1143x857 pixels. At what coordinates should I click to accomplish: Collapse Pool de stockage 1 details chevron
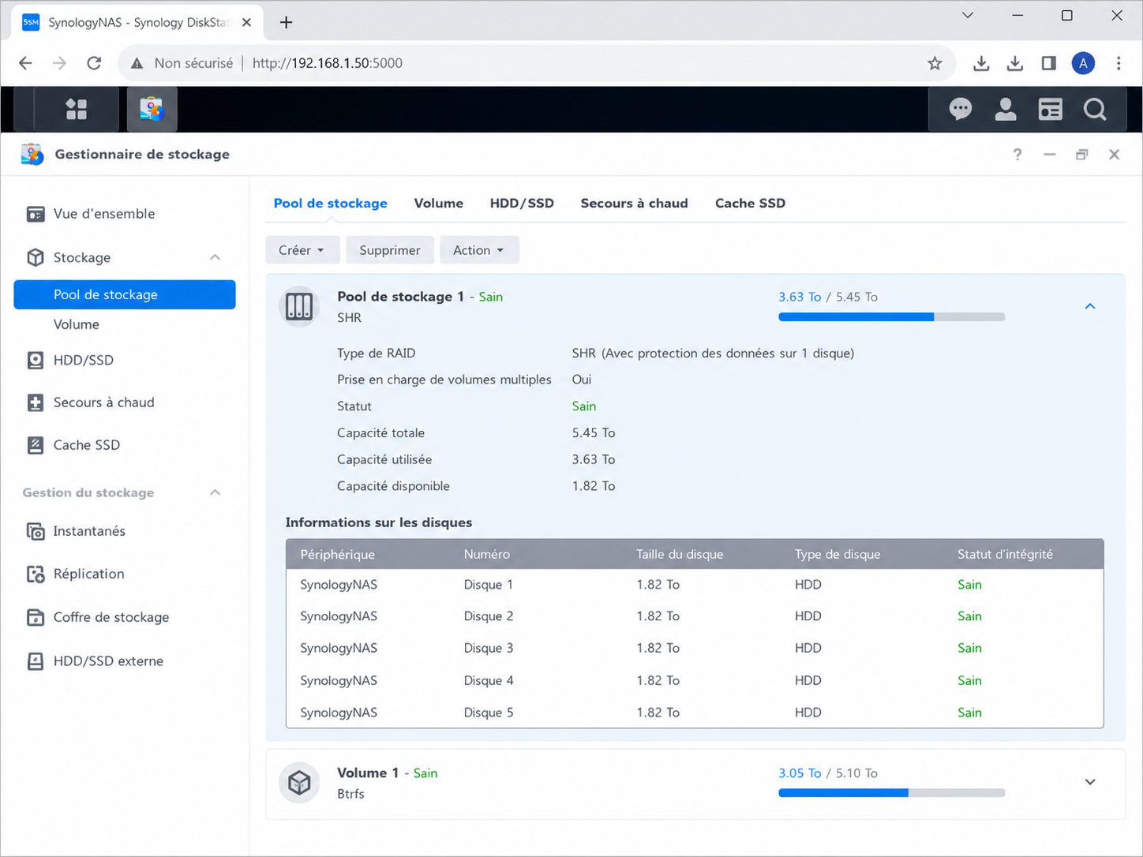1090,306
